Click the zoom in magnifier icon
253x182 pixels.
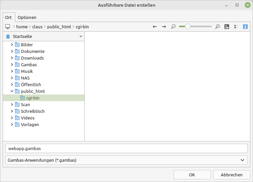(x=217, y=27)
